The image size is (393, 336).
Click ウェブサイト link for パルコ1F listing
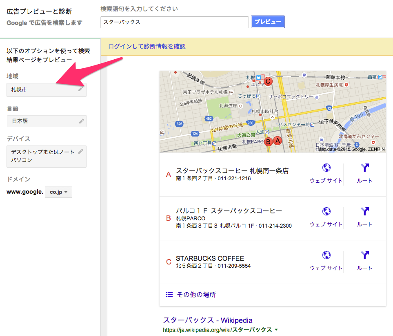(326, 224)
